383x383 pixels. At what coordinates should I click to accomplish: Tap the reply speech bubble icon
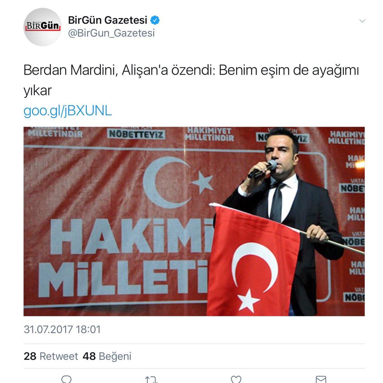(66, 379)
